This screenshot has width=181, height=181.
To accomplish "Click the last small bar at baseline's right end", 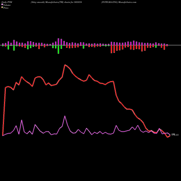I will tap(167, 45).
